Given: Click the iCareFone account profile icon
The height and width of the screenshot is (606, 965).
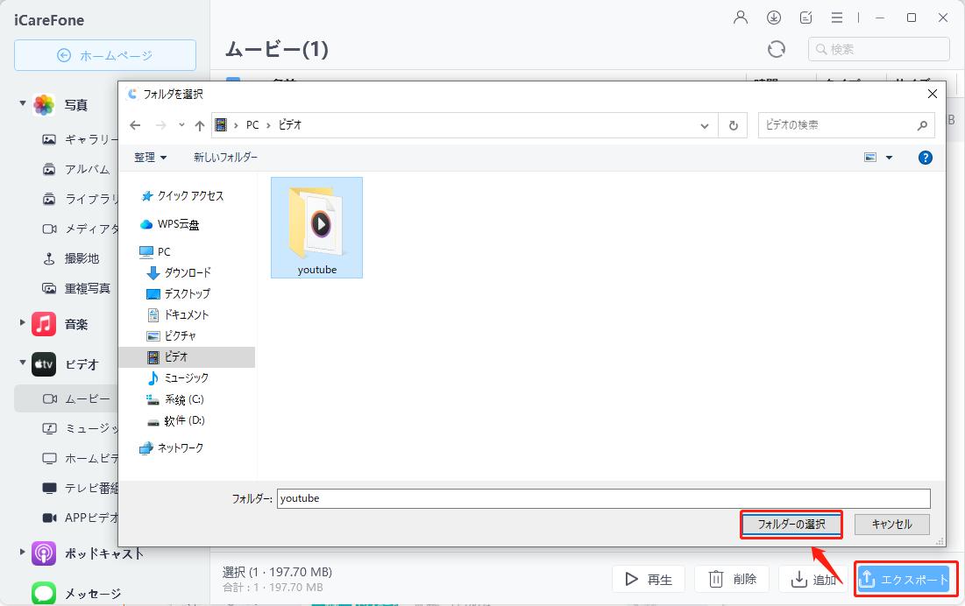Looking at the screenshot, I should pyautogui.click(x=741, y=18).
